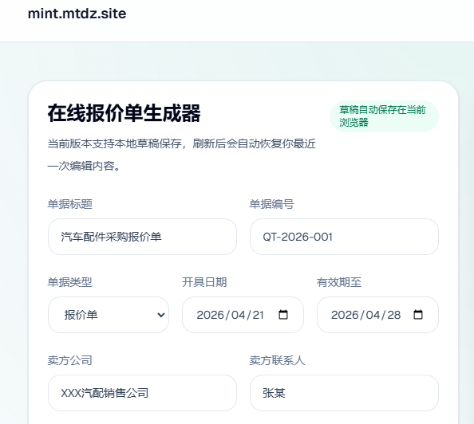Select the month 04 in 有效期至
This screenshot has height=424, width=474.
click(373, 315)
